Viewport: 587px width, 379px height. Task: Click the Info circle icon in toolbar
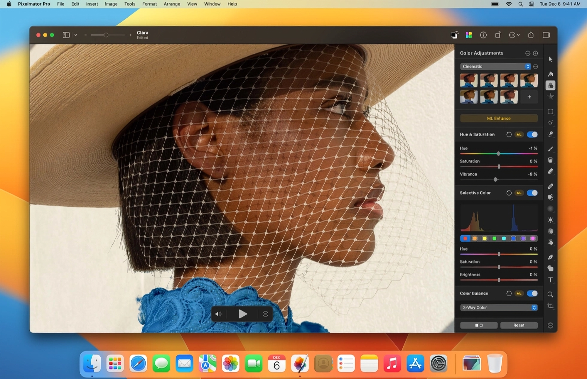(483, 35)
